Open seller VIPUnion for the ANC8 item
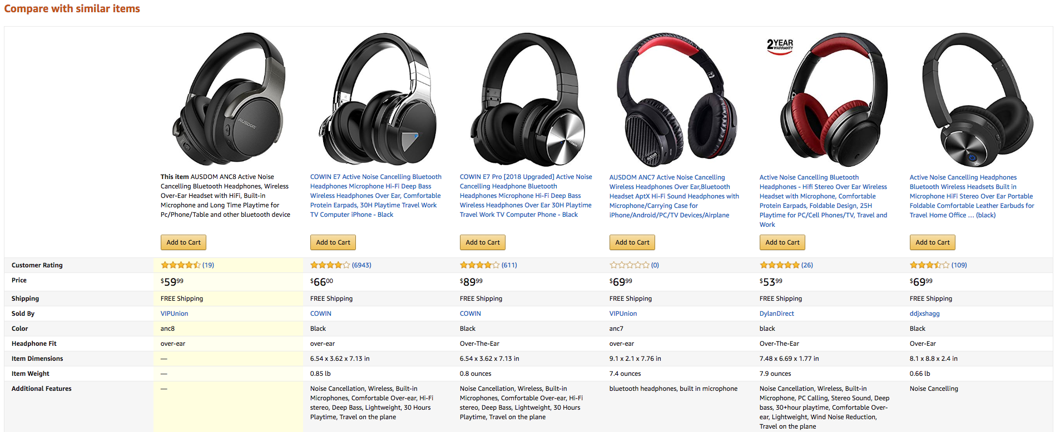Viewport: 1055px width, 432px height. click(x=175, y=314)
